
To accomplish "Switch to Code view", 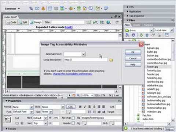I will (x=11, y=22).
